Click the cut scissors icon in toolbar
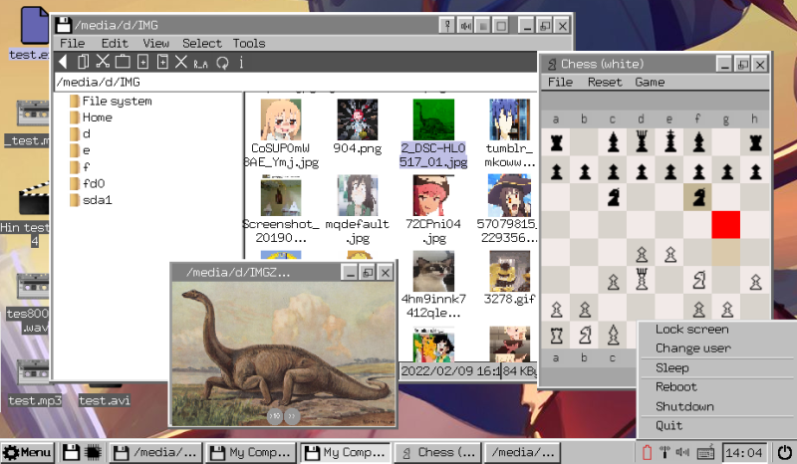 (103, 62)
